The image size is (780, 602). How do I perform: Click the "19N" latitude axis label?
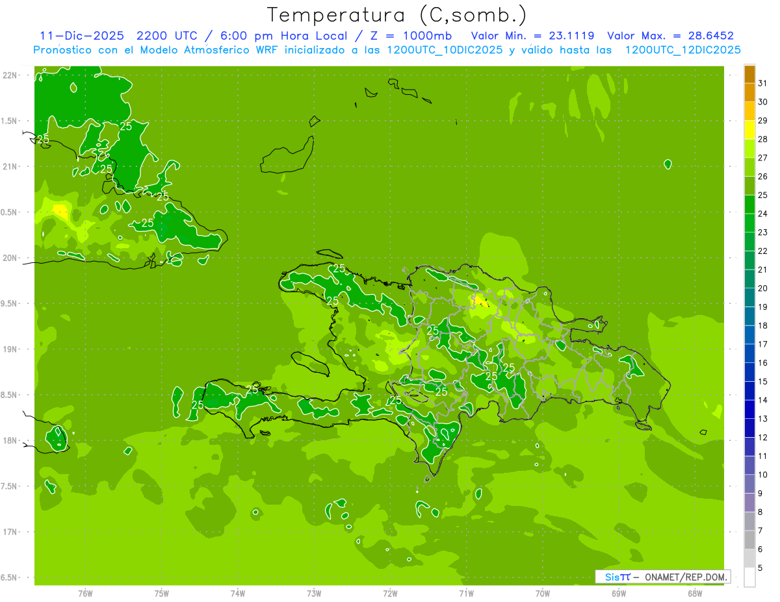[10, 349]
